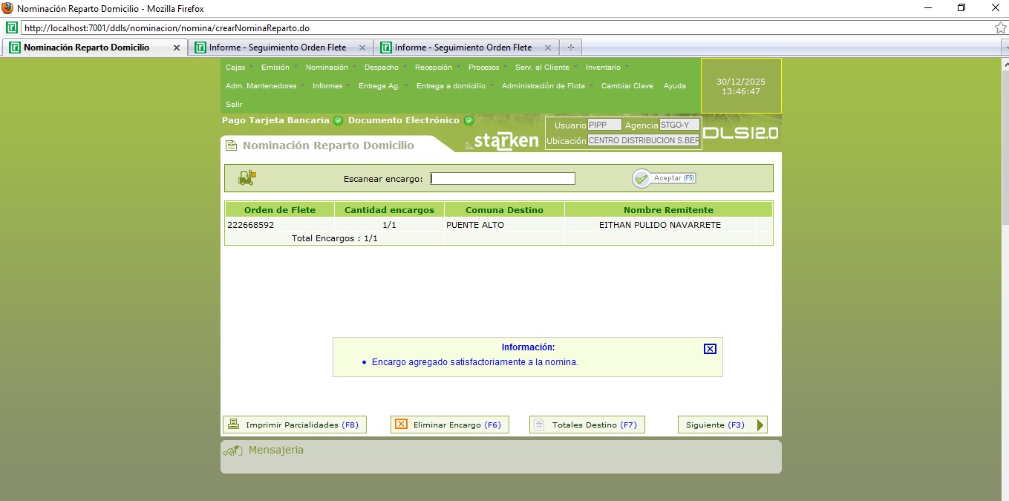Click the Starken logo
The height and width of the screenshot is (501, 1009).
point(502,141)
